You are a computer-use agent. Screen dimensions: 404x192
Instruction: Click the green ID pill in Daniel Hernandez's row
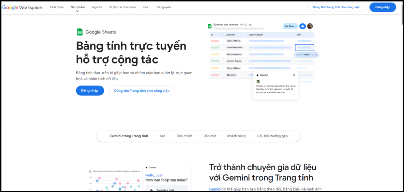click(215, 47)
